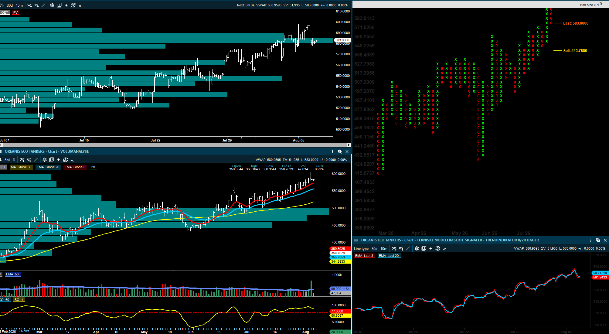Open the Line type selector in TRENDINDIKATOR chart

coord(361,249)
